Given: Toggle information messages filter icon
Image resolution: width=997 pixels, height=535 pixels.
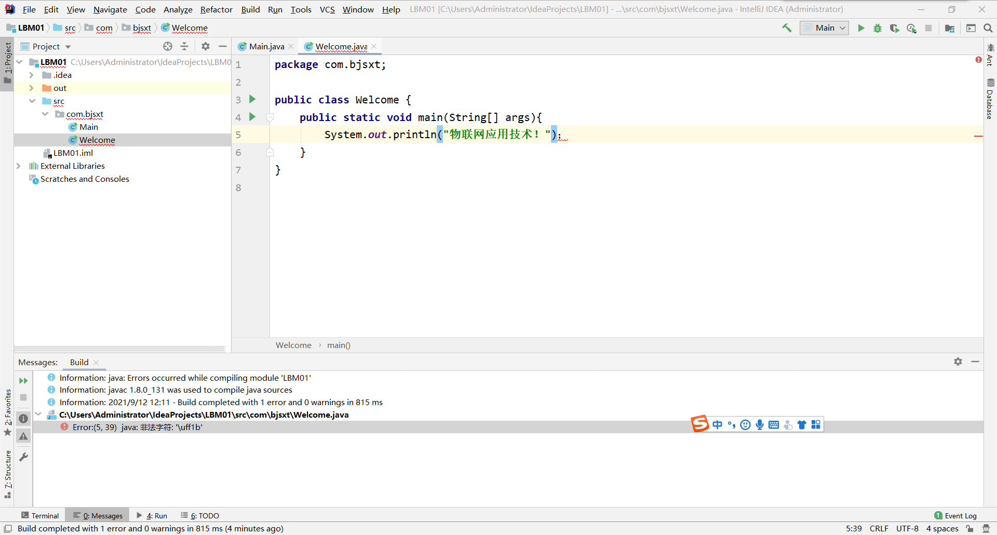Looking at the screenshot, I should pos(23,419).
